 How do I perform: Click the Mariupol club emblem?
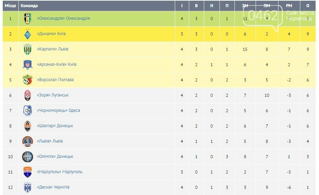(28, 172)
